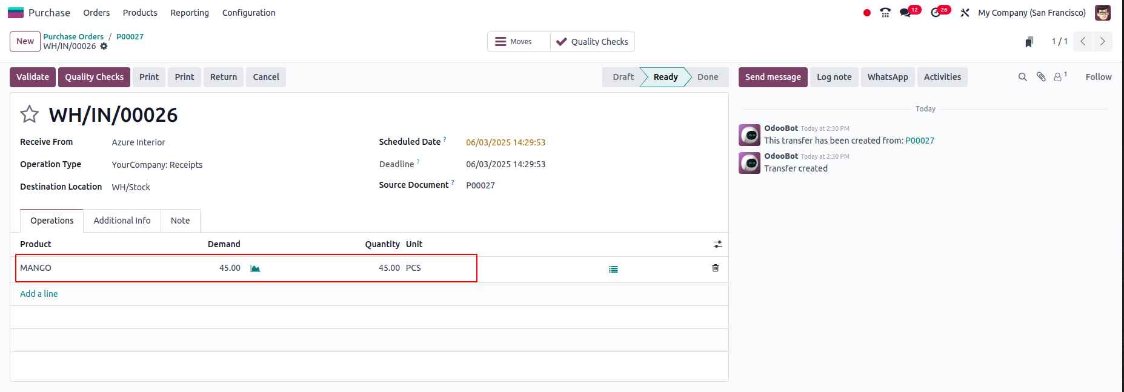Click the Validate button

[33, 77]
